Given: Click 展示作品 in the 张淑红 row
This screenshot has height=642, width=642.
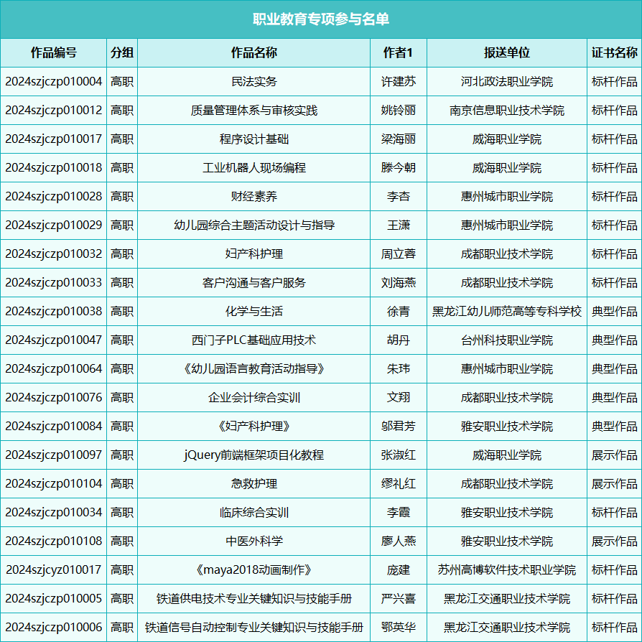Looking at the screenshot, I should [x=614, y=455].
